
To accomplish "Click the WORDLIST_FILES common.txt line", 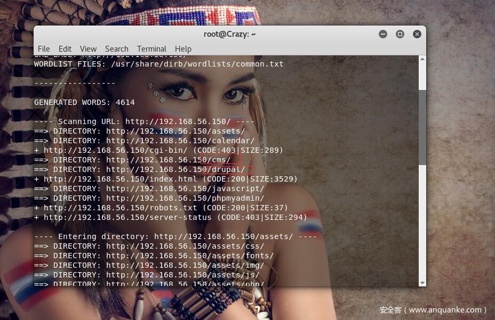I will click(159, 64).
